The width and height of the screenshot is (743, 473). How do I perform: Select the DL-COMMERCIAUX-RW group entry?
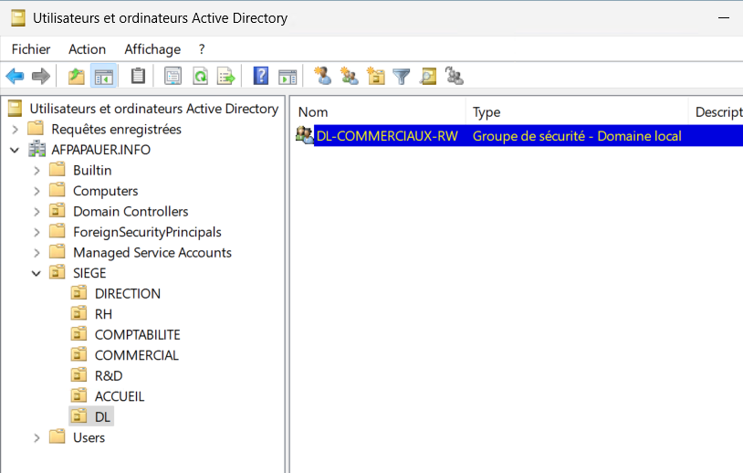(x=386, y=136)
